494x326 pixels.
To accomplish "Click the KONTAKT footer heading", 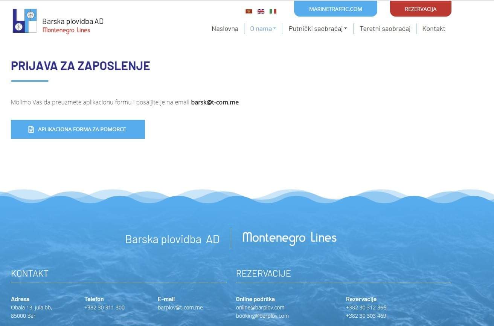I will (x=30, y=274).
